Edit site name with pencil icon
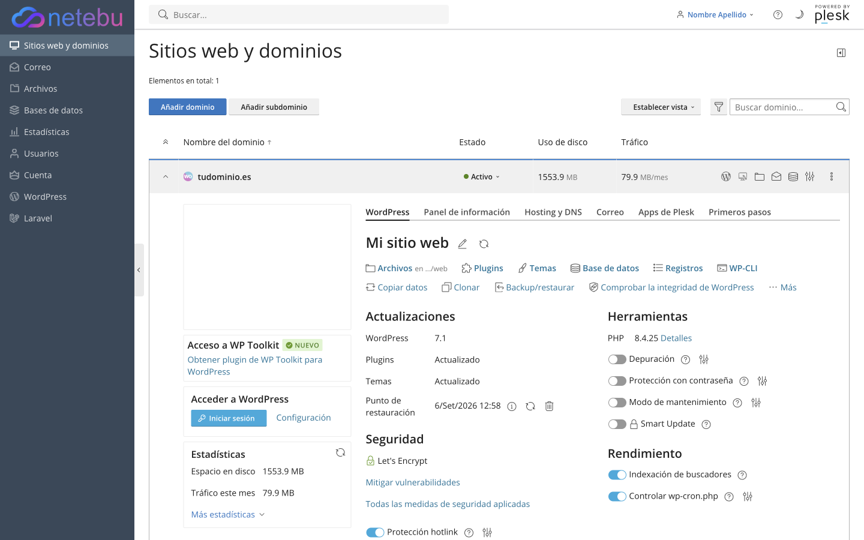 click(x=463, y=244)
